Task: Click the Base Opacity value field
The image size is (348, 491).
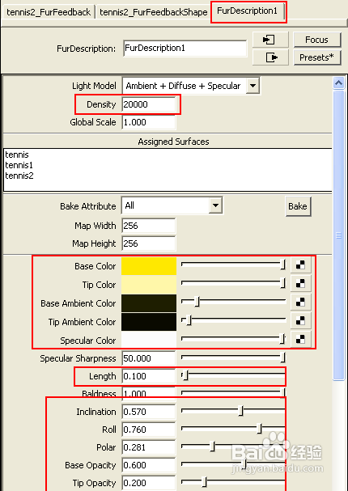Action: point(148,465)
